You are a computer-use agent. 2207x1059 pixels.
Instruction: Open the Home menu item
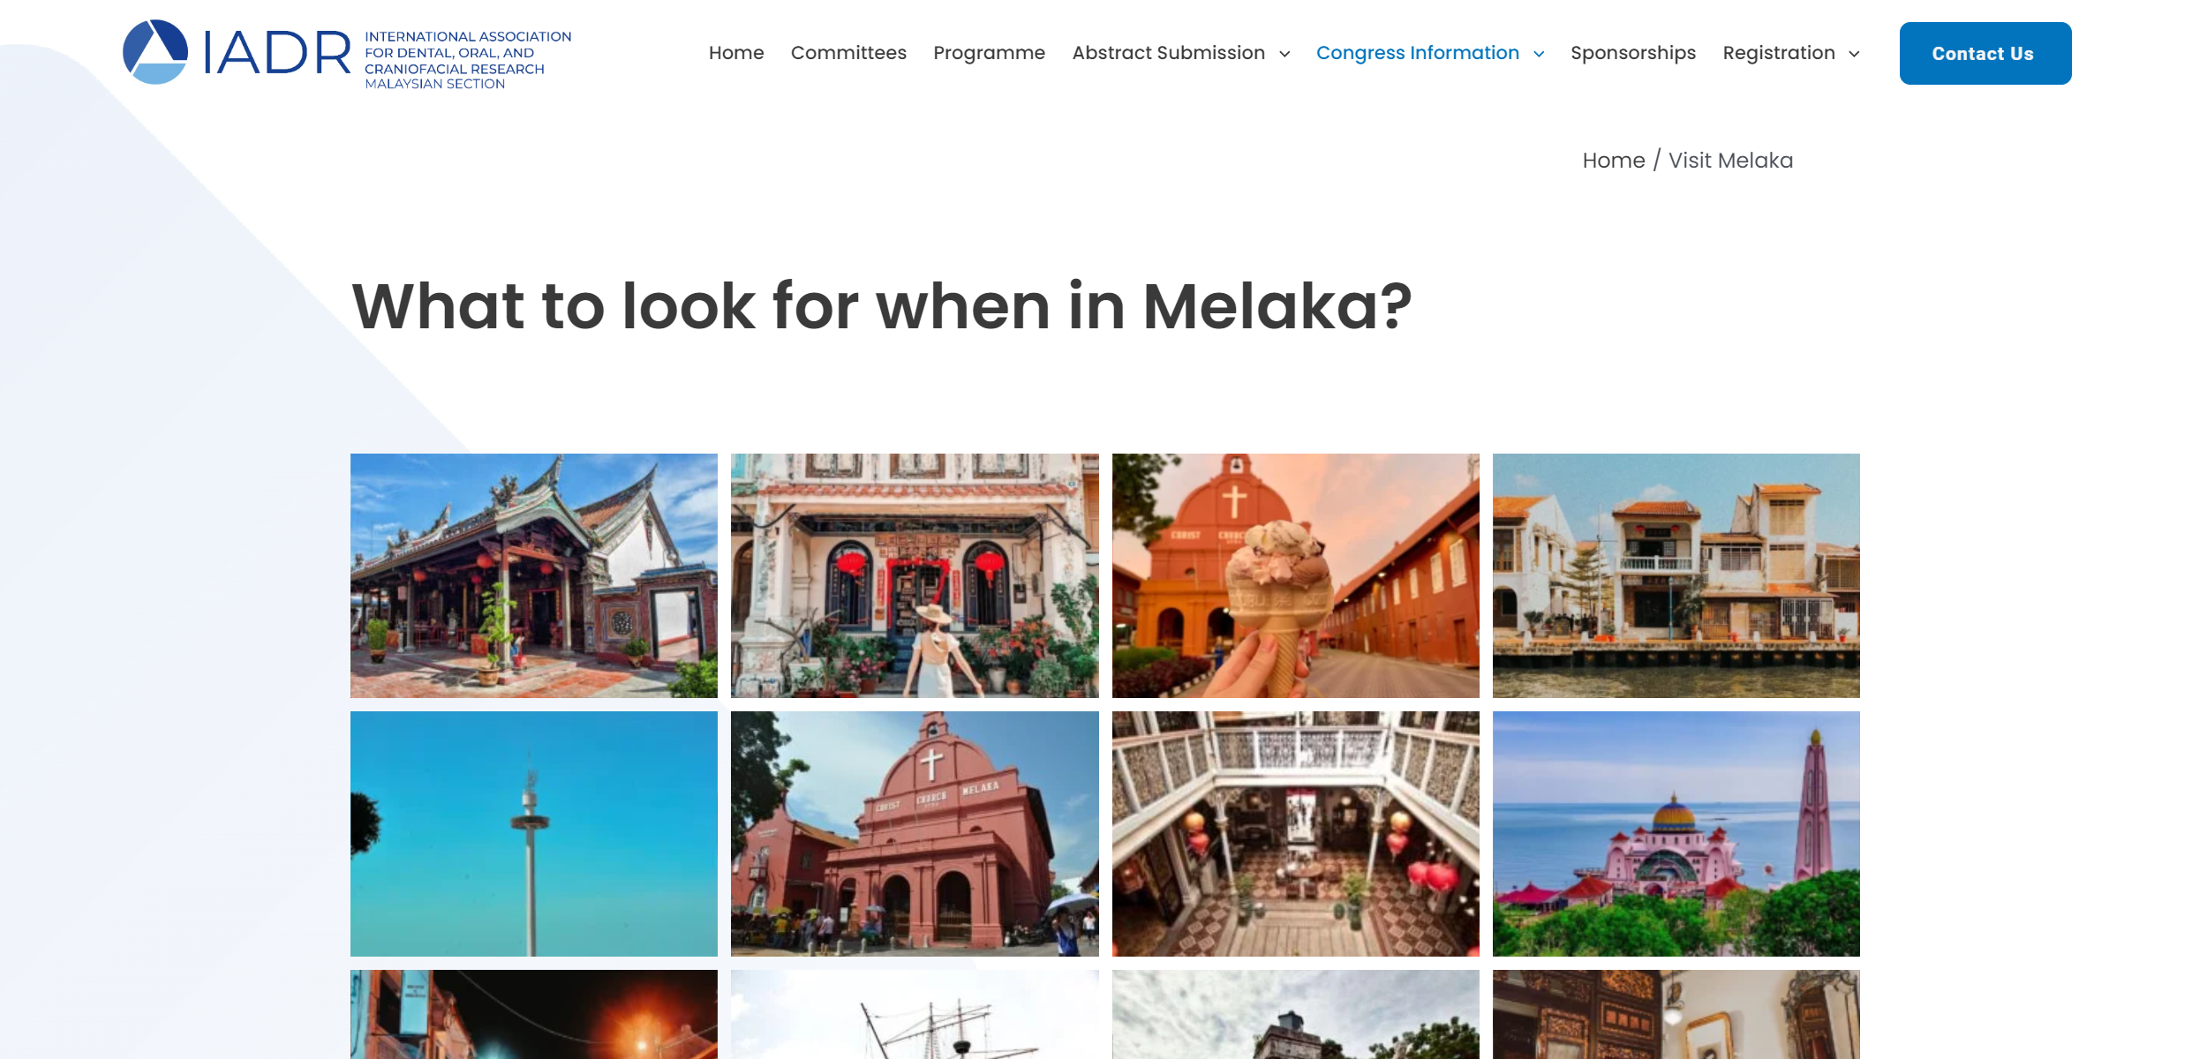click(736, 53)
